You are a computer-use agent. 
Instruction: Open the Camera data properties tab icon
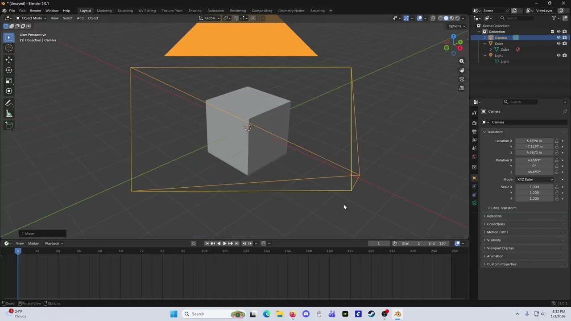474,203
